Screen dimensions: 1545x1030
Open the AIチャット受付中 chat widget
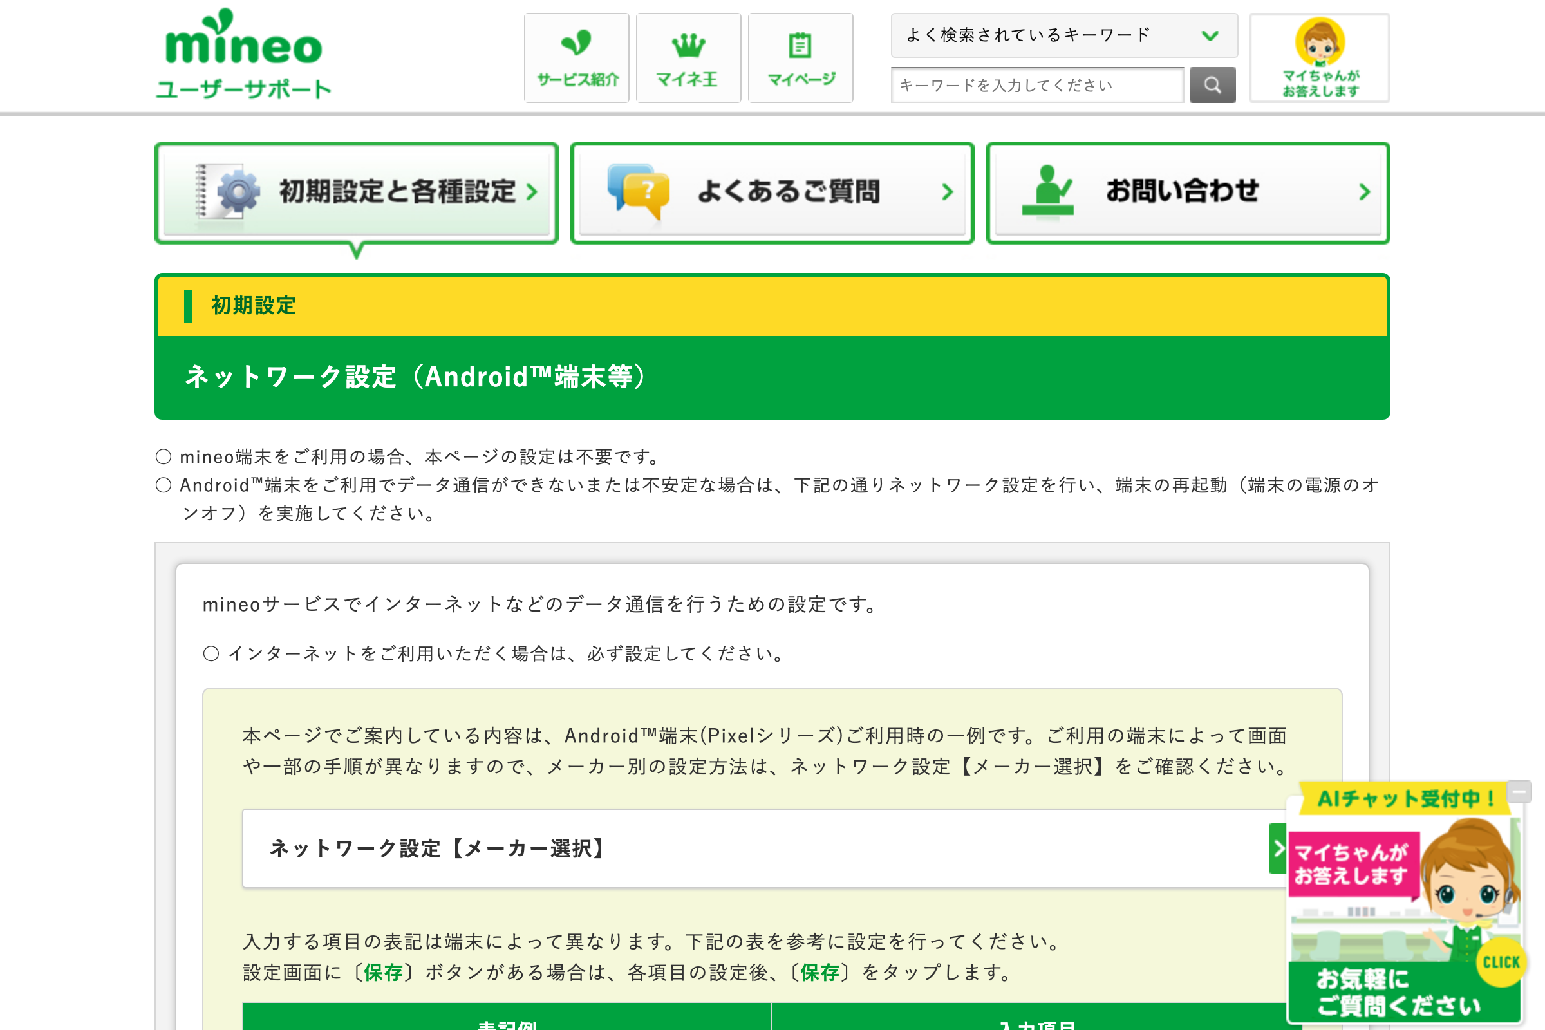1406,903
